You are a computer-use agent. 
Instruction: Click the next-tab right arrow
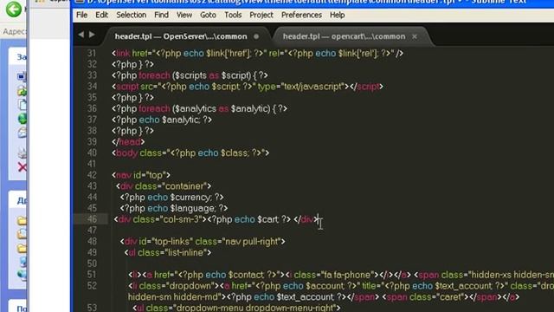point(92,35)
